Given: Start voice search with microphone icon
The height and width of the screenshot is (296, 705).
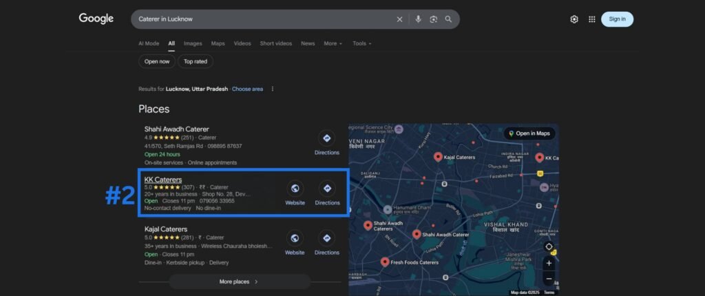Looking at the screenshot, I should pyautogui.click(x=418, y=19).
